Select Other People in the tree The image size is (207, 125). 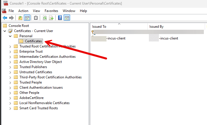coord(29,93)
